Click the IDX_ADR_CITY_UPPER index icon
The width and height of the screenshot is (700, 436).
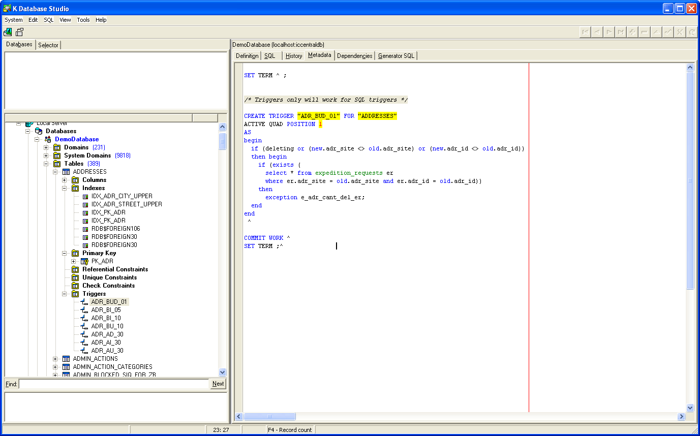tap(85, 196)
